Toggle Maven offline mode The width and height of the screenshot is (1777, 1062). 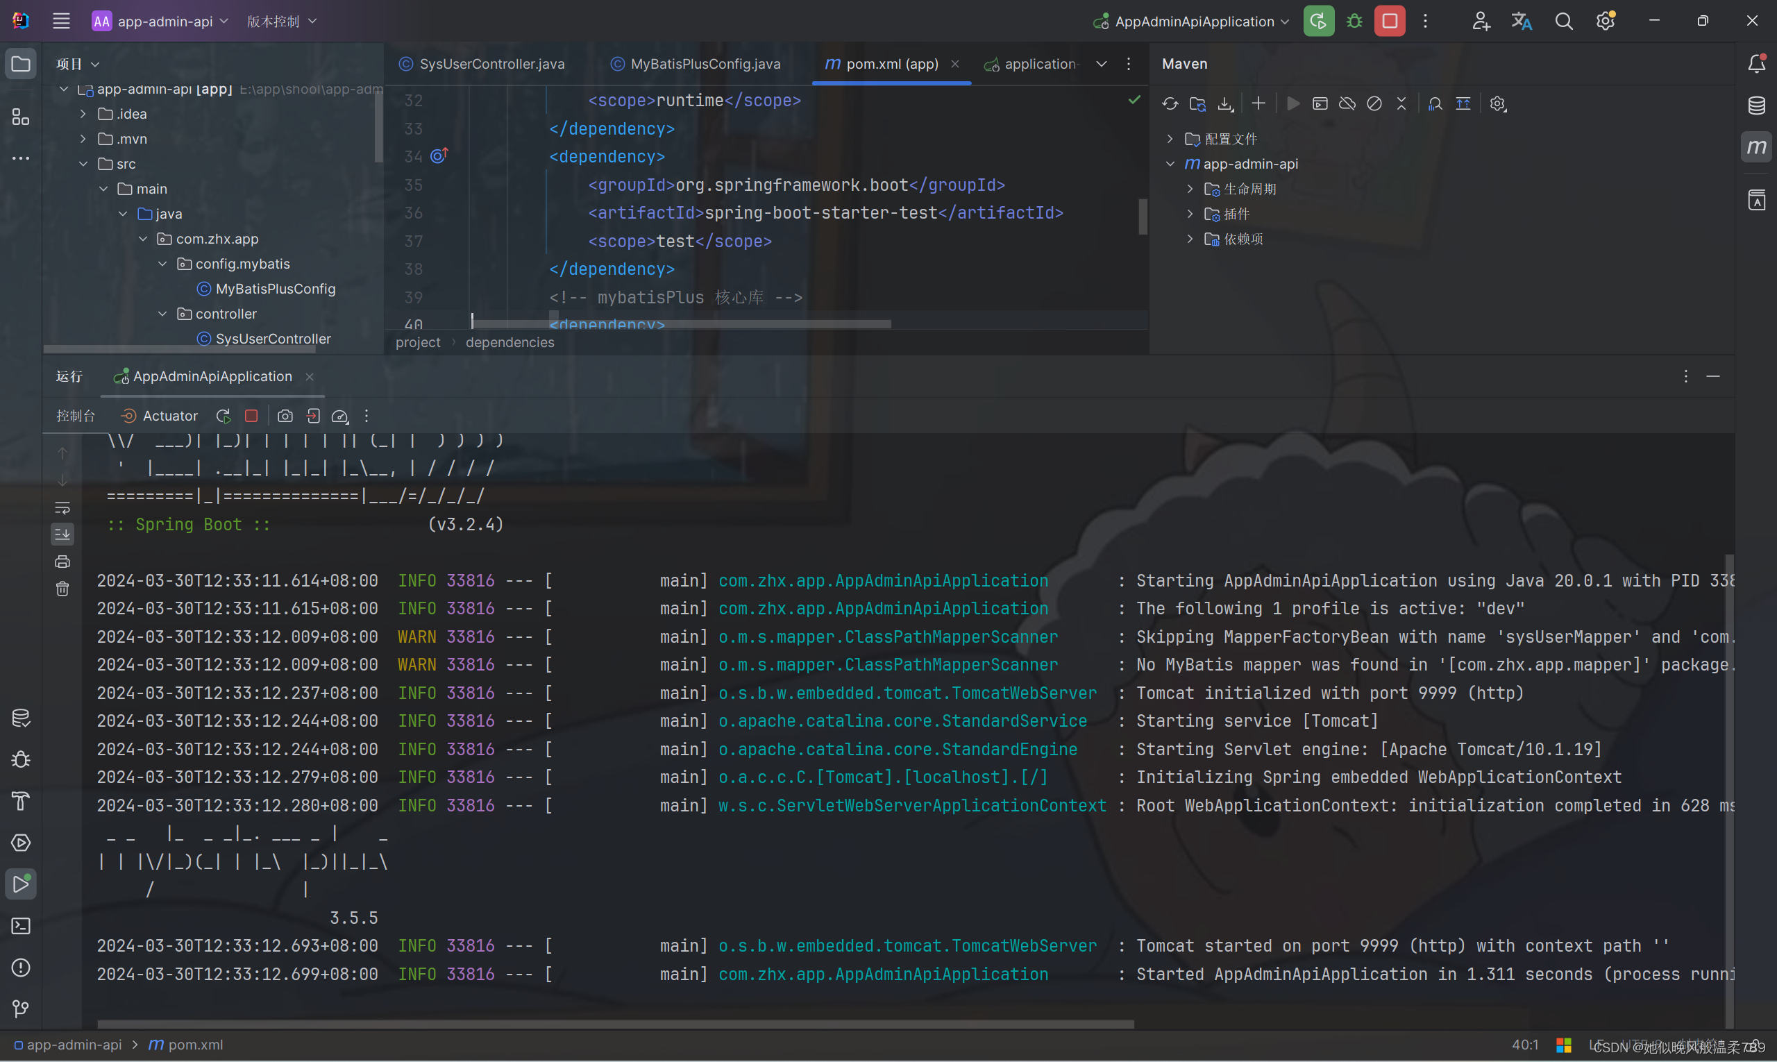coord(1347,103)
